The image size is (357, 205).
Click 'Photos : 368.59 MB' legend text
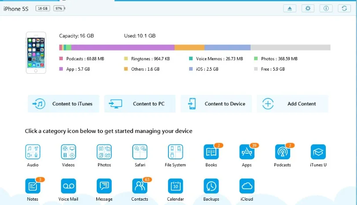click(279, 59)
